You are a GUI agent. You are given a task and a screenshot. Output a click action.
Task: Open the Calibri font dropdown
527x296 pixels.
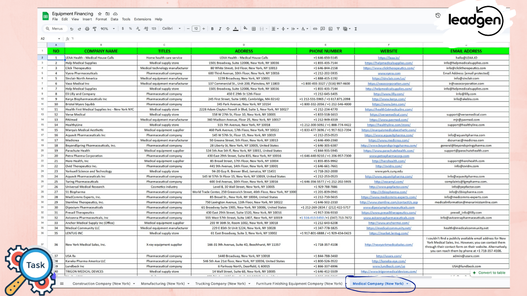pyautogui.click(x=171, y=29)
